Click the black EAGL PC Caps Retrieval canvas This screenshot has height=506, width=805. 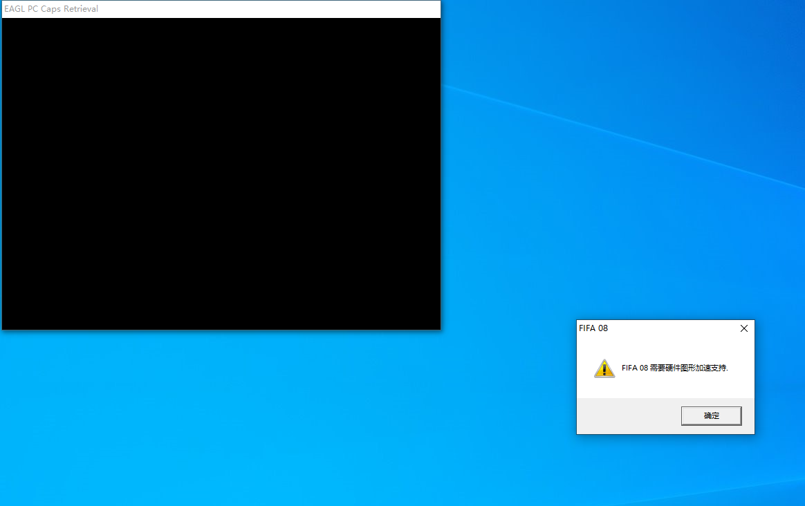click(x=221, y=174)
